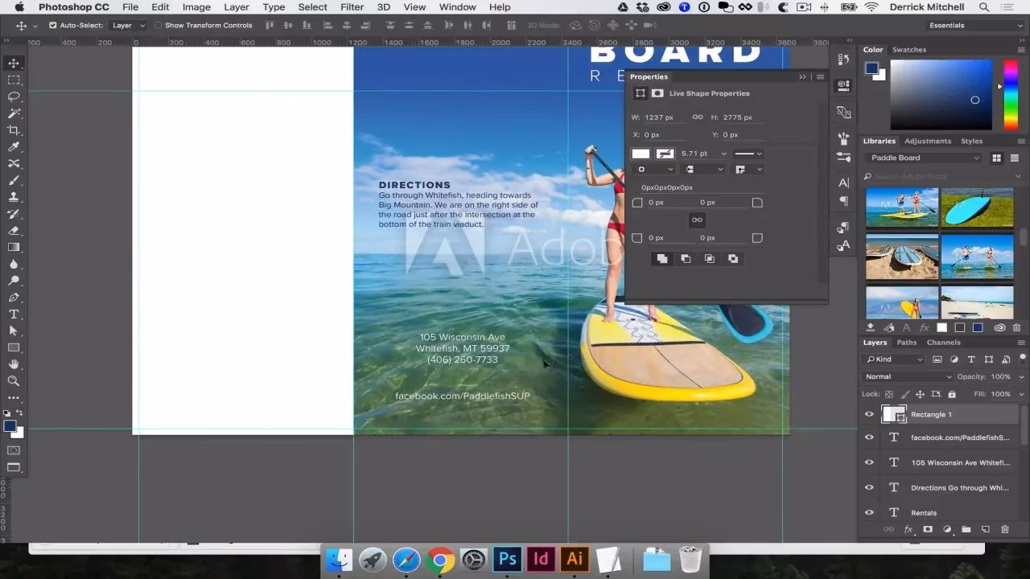
Task: Click the Live Shape Properties label
Action: tap(709, 93)
